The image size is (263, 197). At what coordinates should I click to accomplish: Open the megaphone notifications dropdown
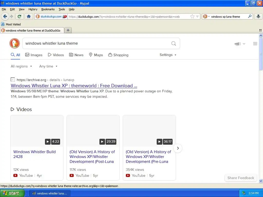240,44
